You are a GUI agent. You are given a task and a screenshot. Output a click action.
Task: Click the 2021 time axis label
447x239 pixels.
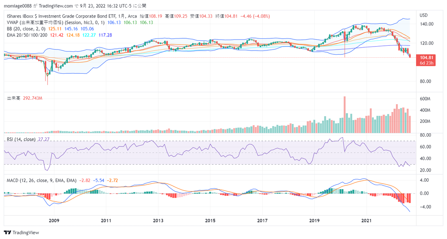pos(367,220)
